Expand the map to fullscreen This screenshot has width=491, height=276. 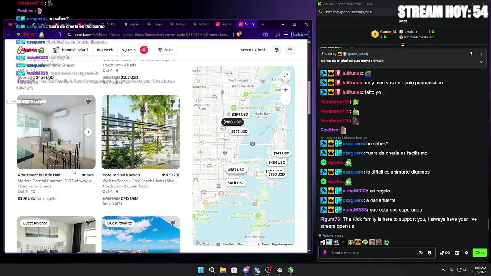[286, 76]
